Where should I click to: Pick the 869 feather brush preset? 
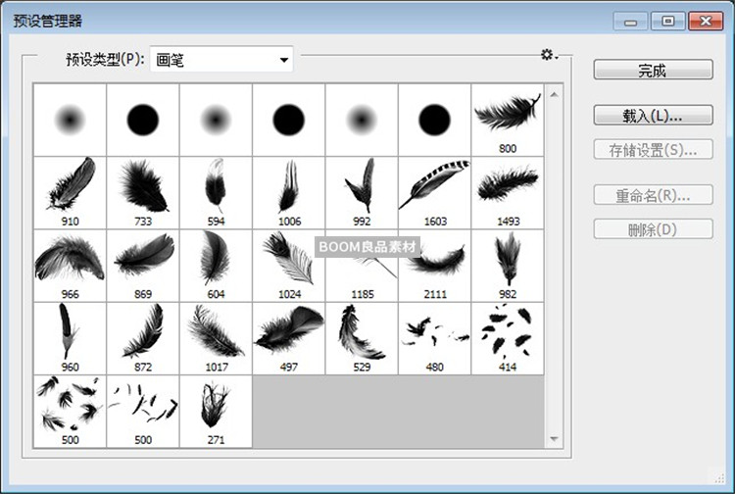143,266
